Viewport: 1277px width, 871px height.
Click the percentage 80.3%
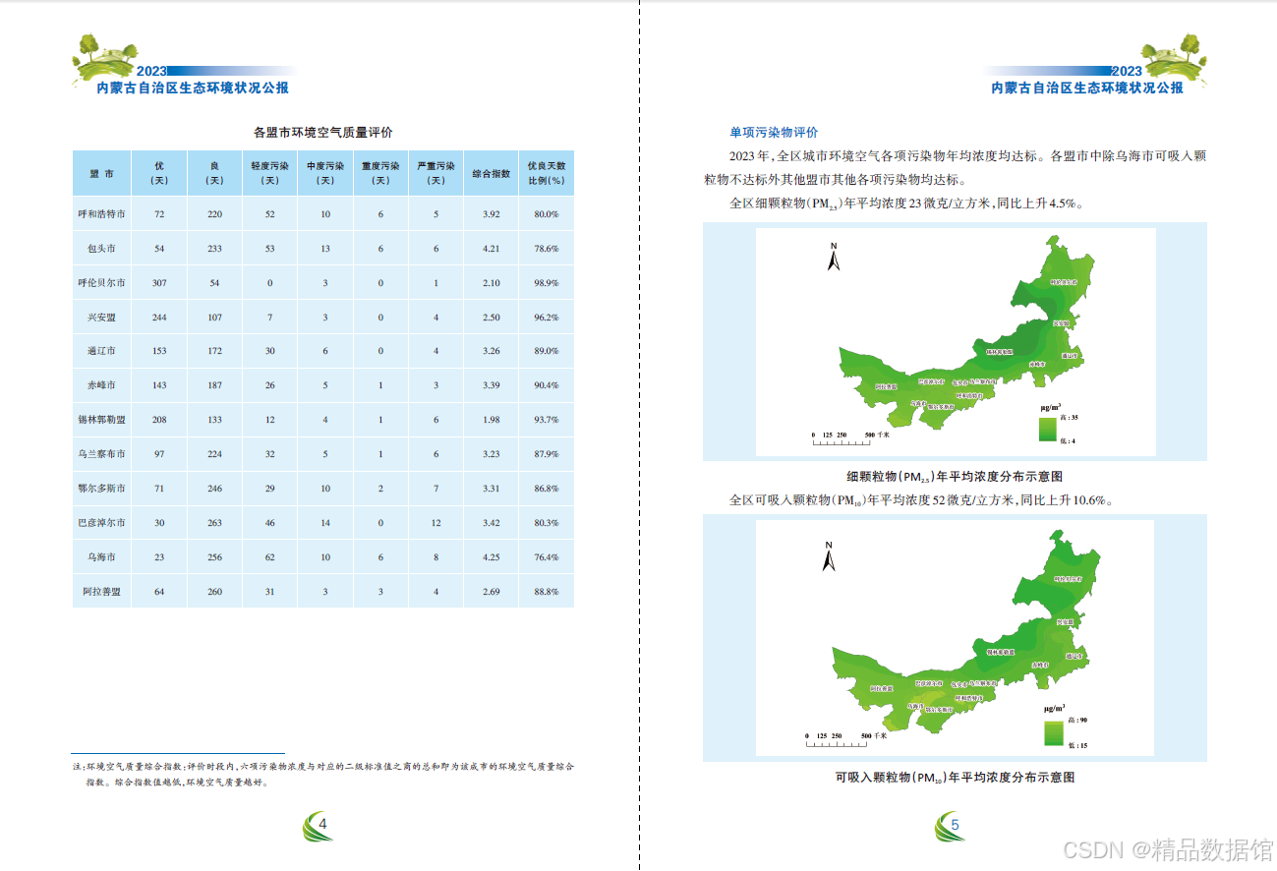click(x=547, y=523)
